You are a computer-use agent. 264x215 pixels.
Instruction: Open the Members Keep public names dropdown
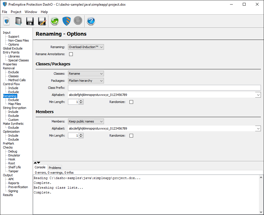tap(86, 121)
